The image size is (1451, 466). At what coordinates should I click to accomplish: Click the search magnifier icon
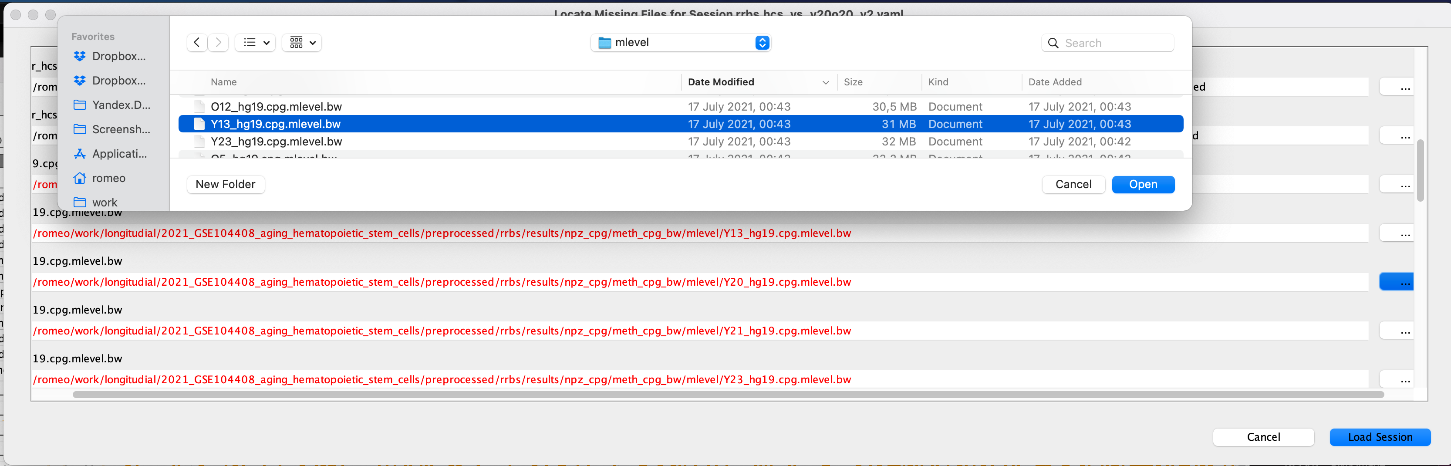coord(1053,43)
